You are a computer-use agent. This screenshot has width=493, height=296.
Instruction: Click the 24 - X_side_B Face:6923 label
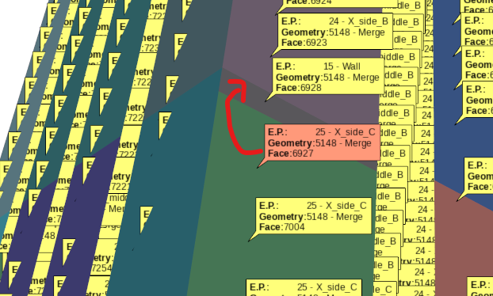point(335,32)
